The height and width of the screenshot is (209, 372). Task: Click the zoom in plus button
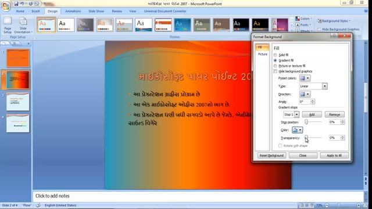(x=359, y=205)
